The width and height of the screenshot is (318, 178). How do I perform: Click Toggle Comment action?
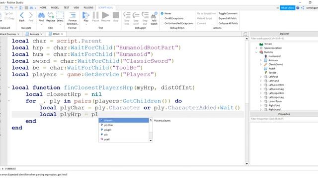pos(228,13)
